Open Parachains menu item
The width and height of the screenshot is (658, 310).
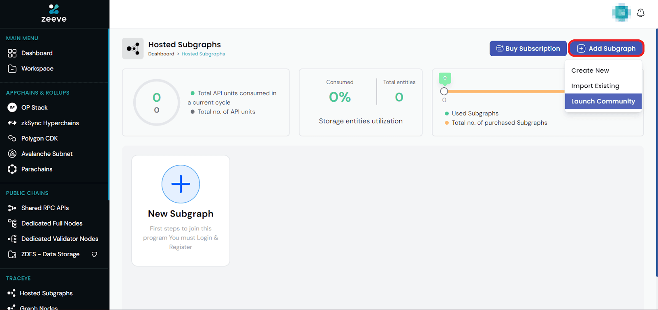tap(37, 169)
